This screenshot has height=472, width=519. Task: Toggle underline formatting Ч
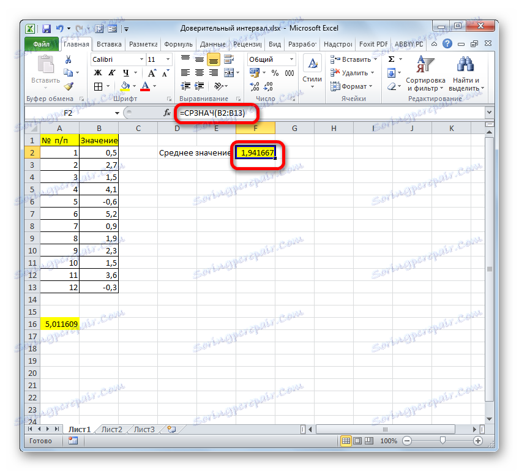pyautogui.click(x=126, y=73)
